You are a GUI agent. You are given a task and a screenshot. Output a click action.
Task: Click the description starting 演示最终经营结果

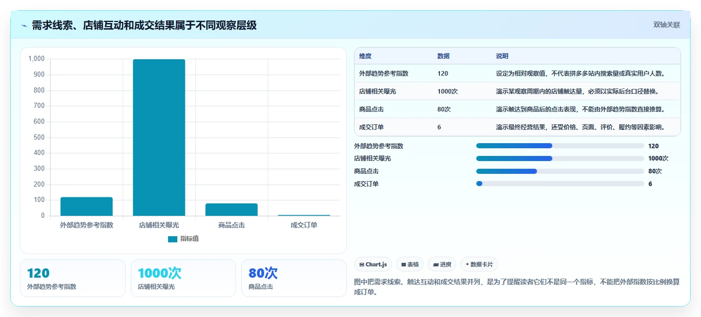coord(581,127)
